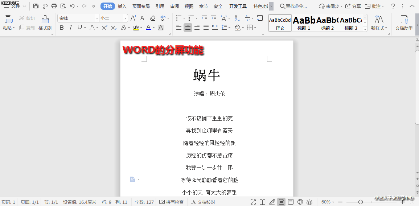Screen dimensions: 419x206
Task: Click the Print icon in quick access toolbar
Action: (54, 6)
